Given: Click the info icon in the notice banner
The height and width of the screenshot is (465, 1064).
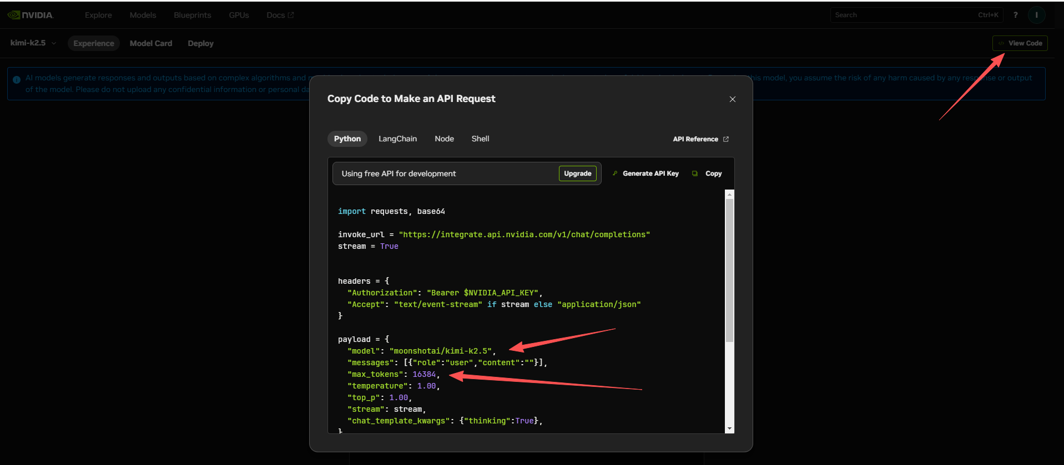Looking at the screenshot, I should point(17,79).
